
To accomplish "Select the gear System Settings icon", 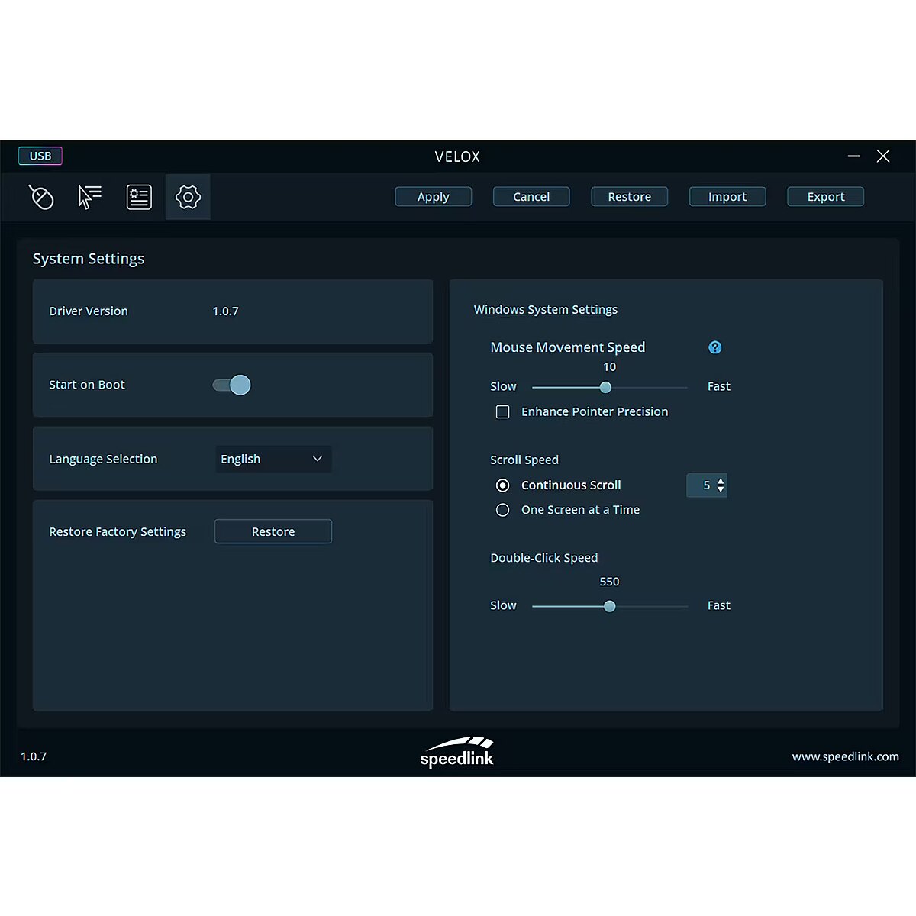I will pyautogui.click(x=188, y=197).
